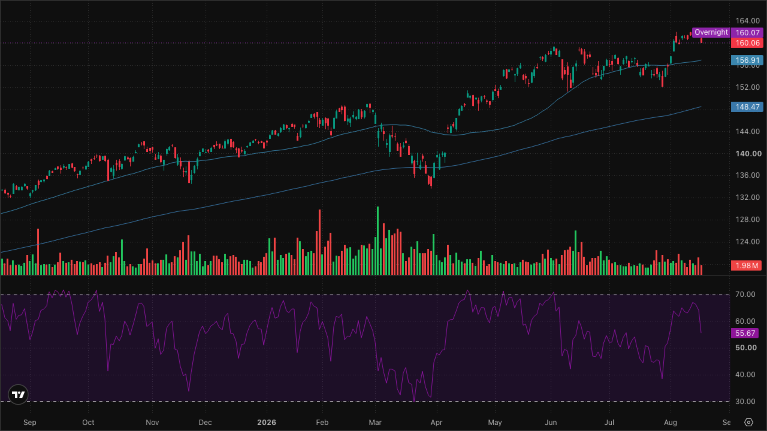Click the 152.00 price axis label
Screen dimensions: 767x431
[748, 87]
